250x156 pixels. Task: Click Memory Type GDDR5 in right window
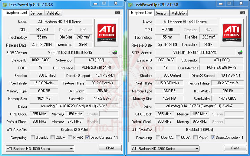[x=169, y=91]
